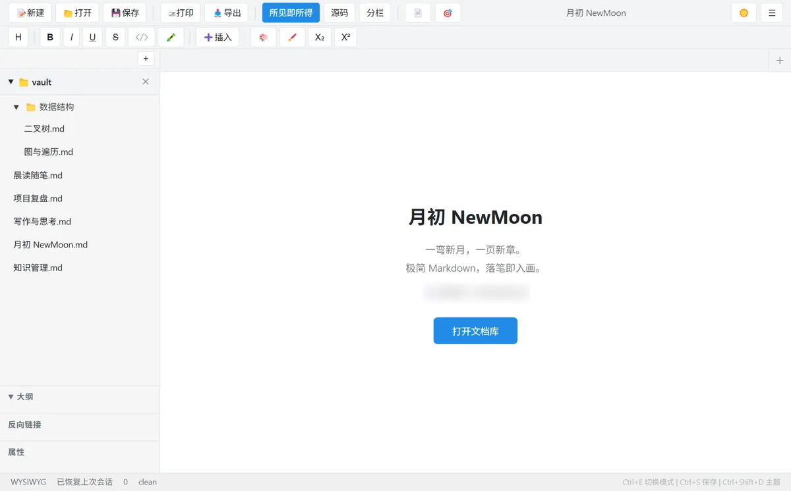Toggle strikethrough formatting
791x491 pixels.
[x=115, y=37]
